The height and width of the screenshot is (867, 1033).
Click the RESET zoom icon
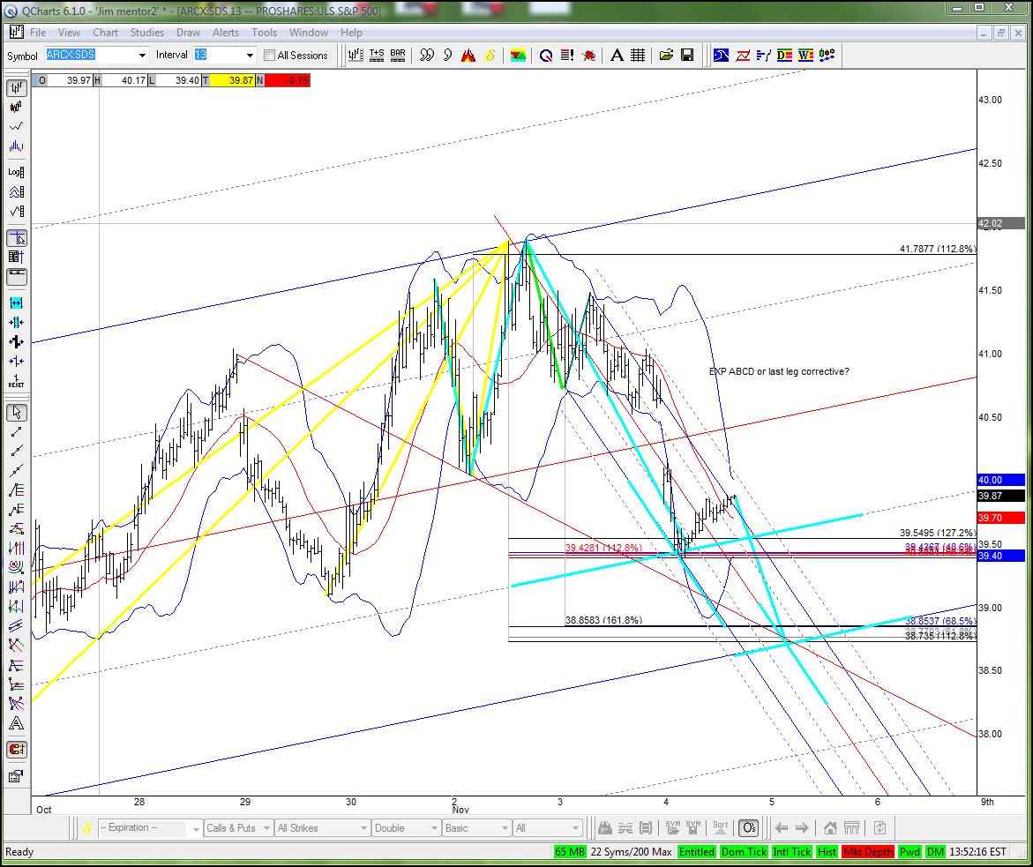(x=17, y=381)
